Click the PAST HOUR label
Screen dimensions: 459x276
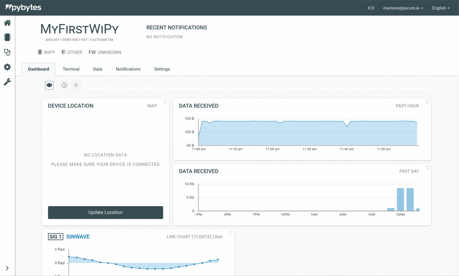[407, 106]
